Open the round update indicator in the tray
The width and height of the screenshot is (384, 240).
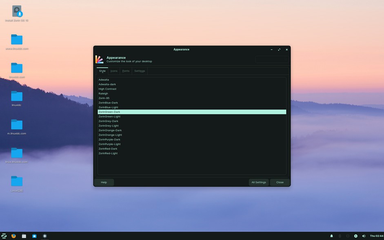(355, 236)
